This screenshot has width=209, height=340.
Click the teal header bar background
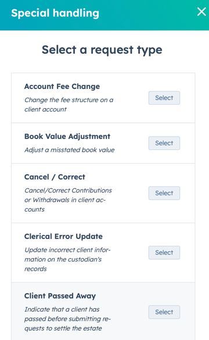tap(147, 15)
